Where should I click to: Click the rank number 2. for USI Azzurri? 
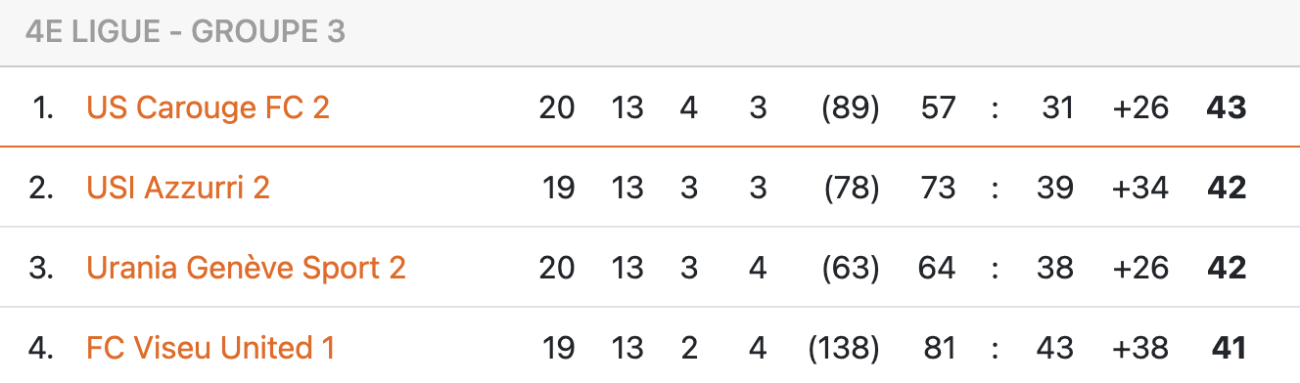tap(41, 188)
